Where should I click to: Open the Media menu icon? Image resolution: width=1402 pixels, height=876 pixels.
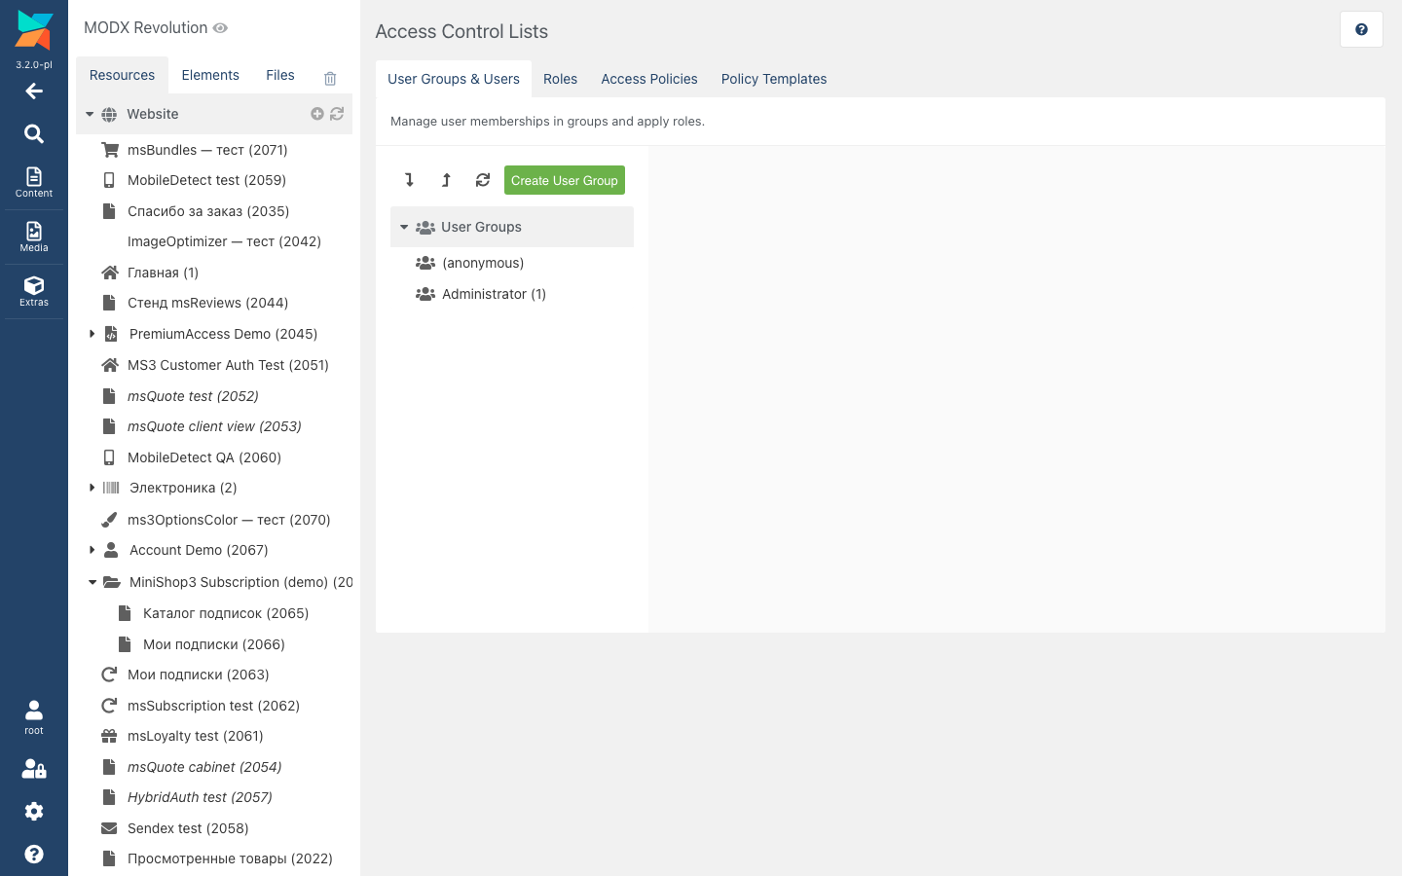coord(34,237)
